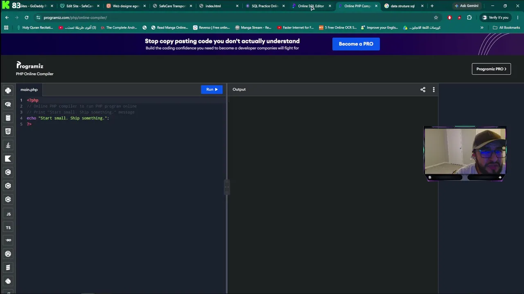The height and width of the screenshot is (294, 524).
Task: Select the HTML5 editor icon in sidebar
Action: 8,131
